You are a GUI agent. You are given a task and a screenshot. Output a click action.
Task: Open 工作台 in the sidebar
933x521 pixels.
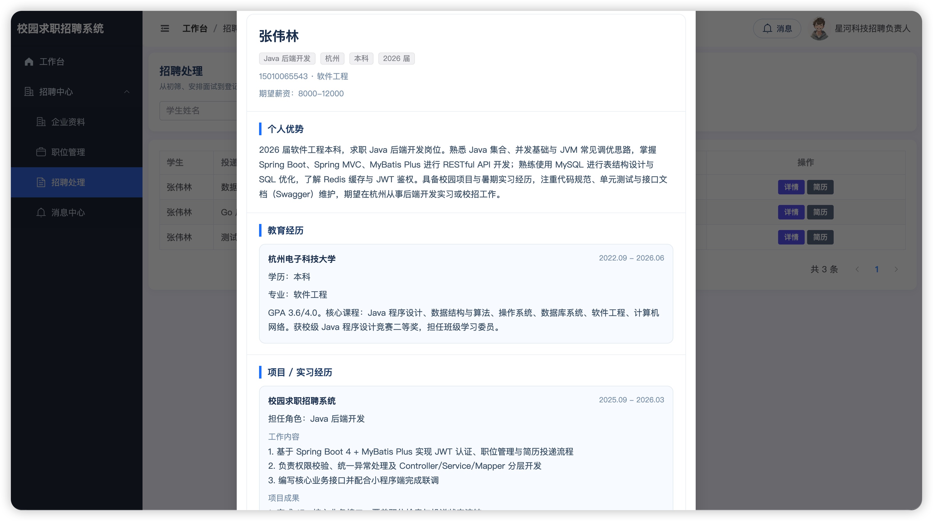76,62
